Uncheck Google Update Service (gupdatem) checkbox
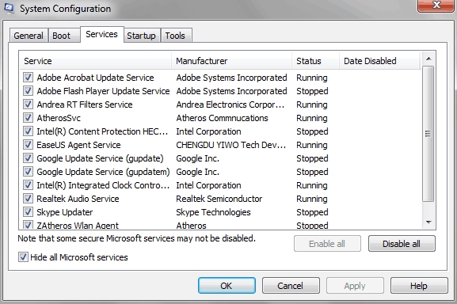 click(x=28, y=172)
